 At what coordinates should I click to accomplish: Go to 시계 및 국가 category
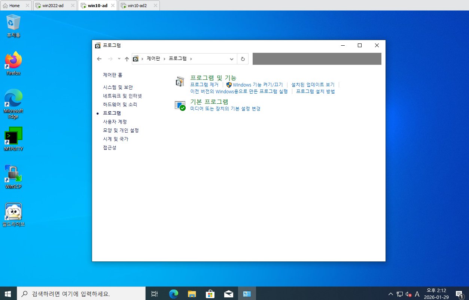116,139
